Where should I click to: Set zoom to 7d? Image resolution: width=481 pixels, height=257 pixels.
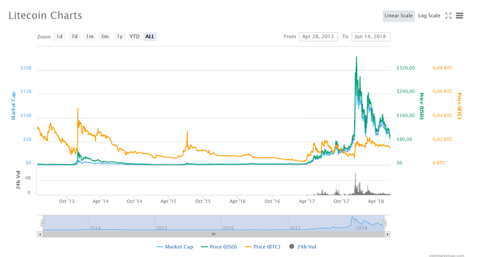[74, 37]
